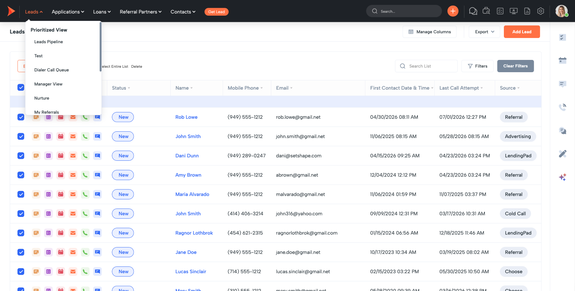Click the Delete bulk action

(136, 67)
